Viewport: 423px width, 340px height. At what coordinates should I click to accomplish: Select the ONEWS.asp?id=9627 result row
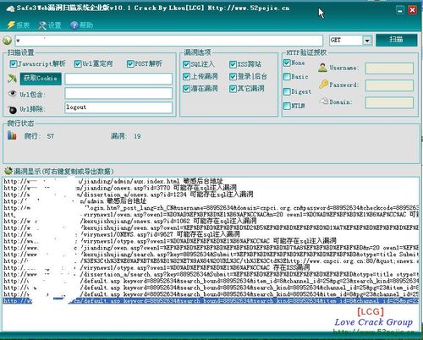click(x=211, y=234)
